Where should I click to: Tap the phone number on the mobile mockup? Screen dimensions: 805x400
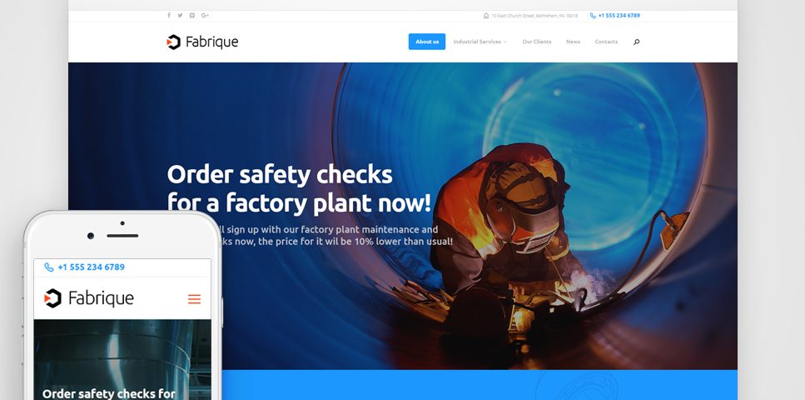pos(91,267)
